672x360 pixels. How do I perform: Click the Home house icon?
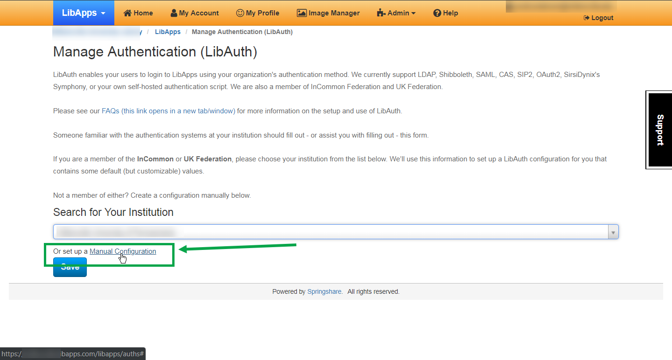(127, 13)
